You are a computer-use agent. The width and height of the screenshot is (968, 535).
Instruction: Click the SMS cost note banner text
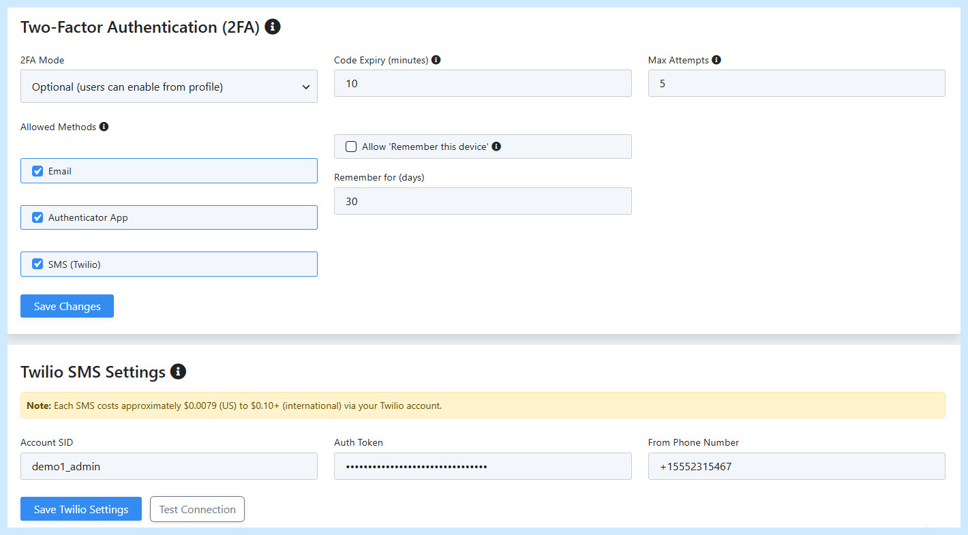[235, 406]
